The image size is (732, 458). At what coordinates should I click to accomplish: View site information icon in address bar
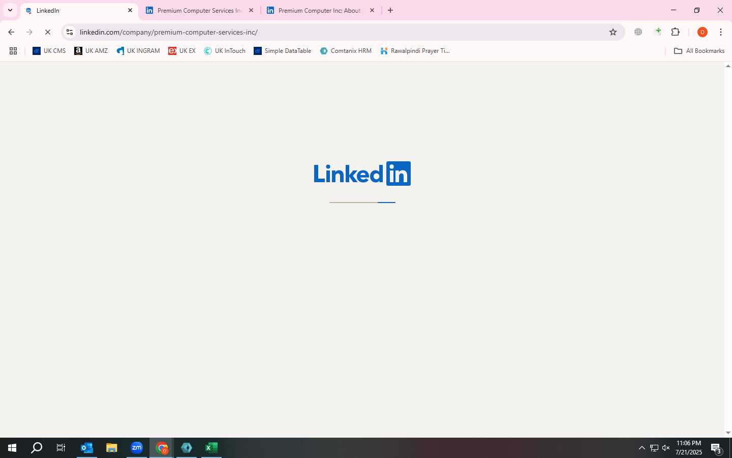70,32
